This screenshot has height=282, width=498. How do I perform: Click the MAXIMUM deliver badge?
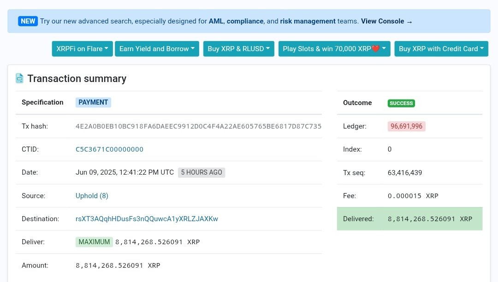[x=94, y=242]
